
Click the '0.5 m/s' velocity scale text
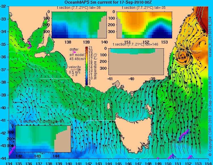point(75,72)
